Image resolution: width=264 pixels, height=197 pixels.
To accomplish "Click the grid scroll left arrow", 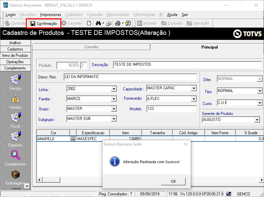I will pos(39,180).
